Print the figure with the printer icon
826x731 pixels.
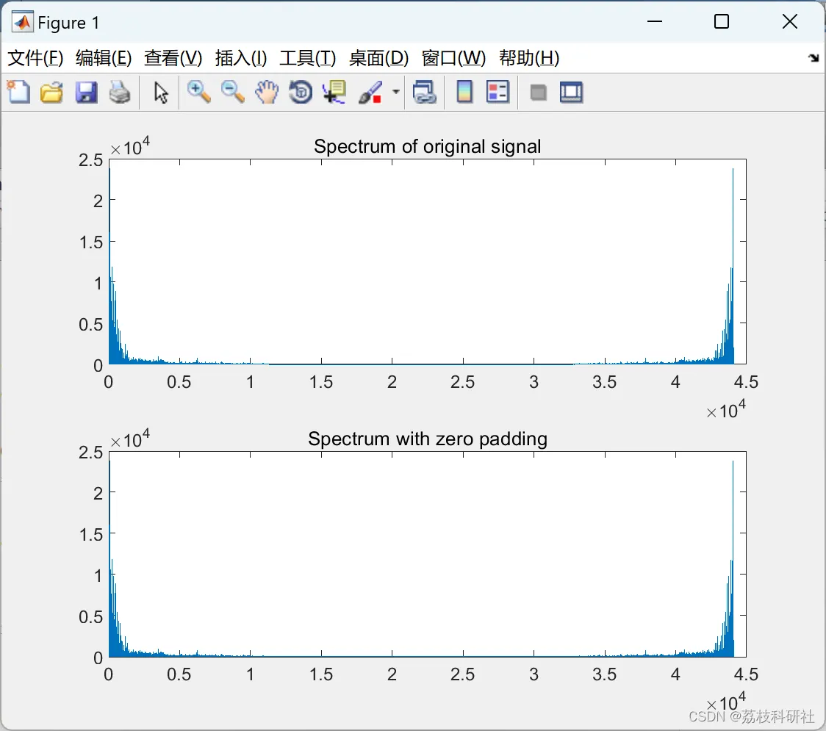(120, 92)
